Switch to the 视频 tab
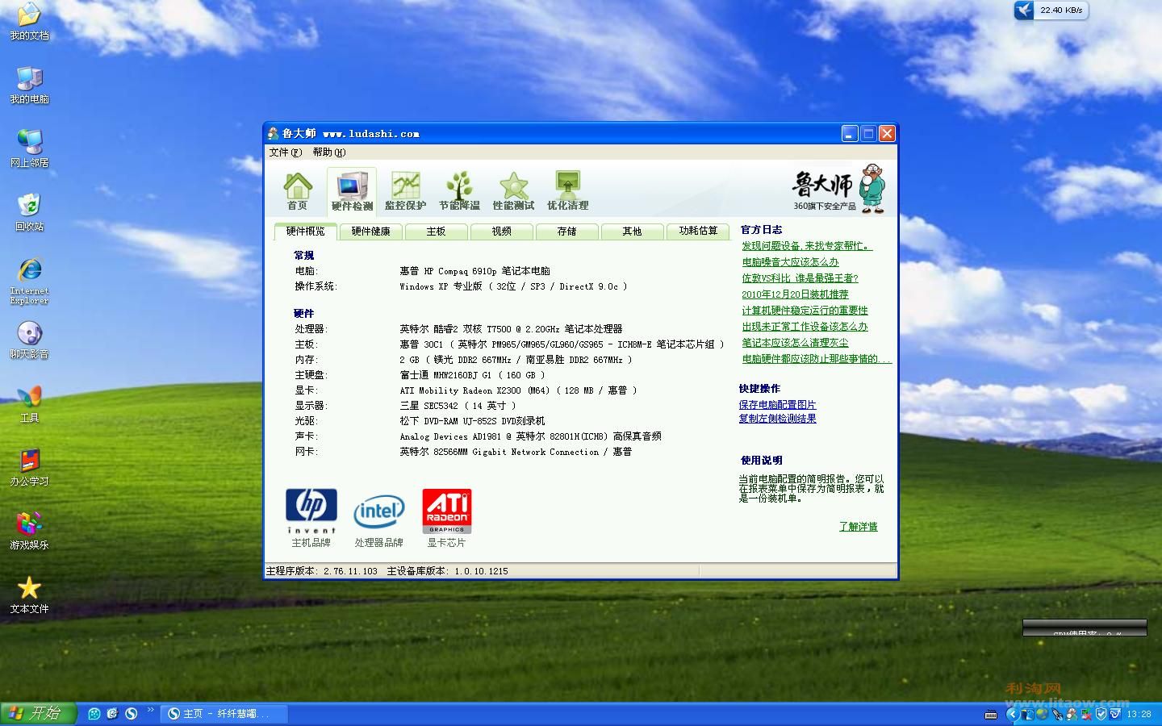This screenshot has height=726, width=1162. 502,232
